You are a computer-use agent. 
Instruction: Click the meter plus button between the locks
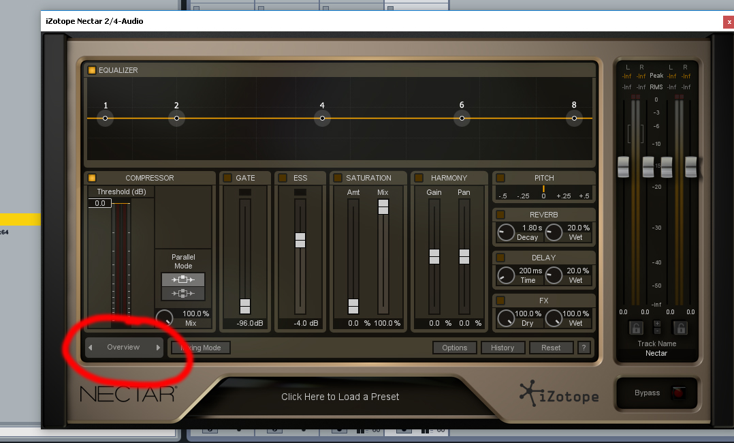[x=657, y=324]
